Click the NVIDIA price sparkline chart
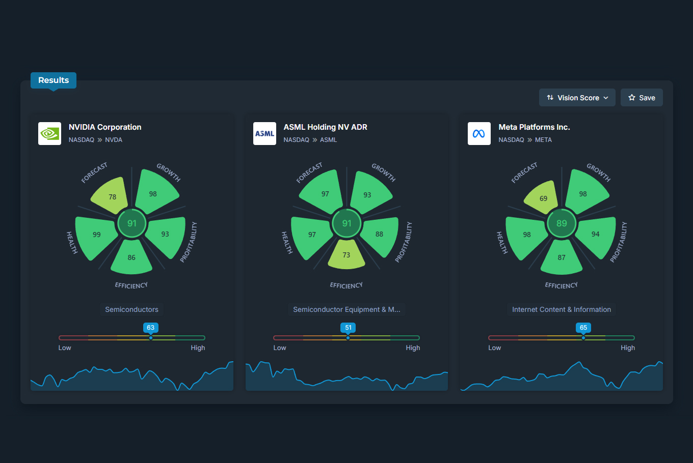693x463 pixels. tap(132, 377)
